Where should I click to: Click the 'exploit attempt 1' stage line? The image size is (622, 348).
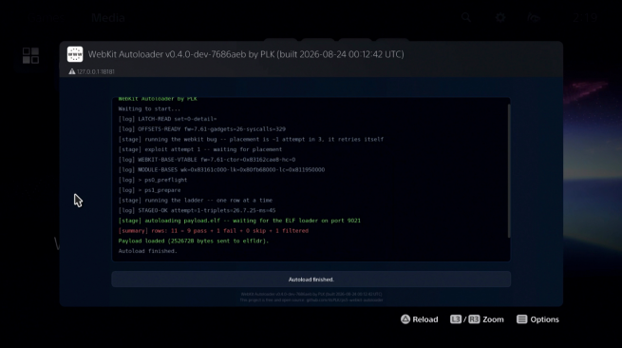click(x=200, y=149)
